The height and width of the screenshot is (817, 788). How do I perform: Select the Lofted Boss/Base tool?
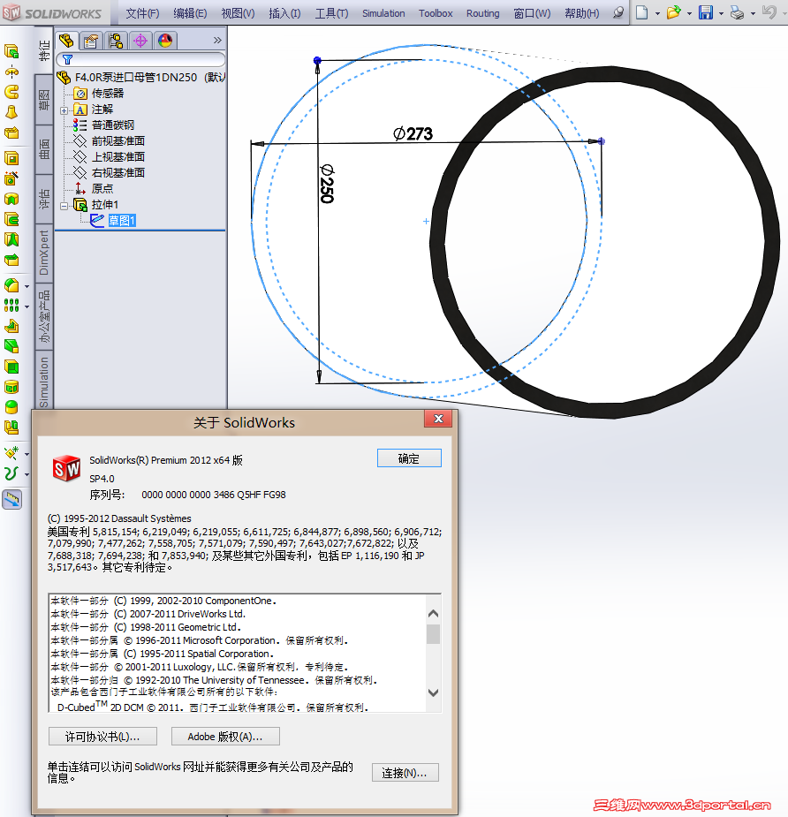11,112
